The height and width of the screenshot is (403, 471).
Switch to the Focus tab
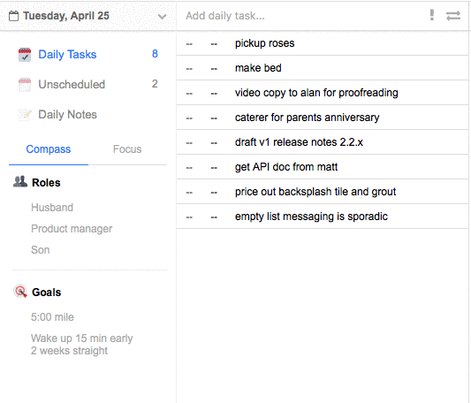[x=127, y=149]
